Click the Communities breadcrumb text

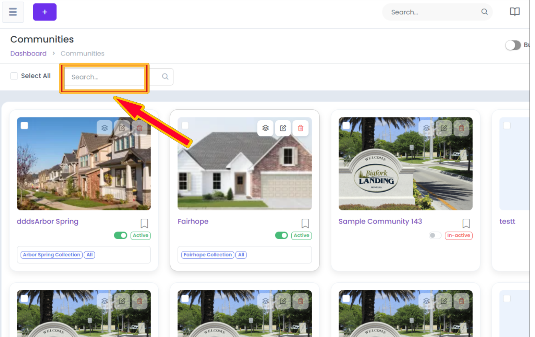click(83, 54)
